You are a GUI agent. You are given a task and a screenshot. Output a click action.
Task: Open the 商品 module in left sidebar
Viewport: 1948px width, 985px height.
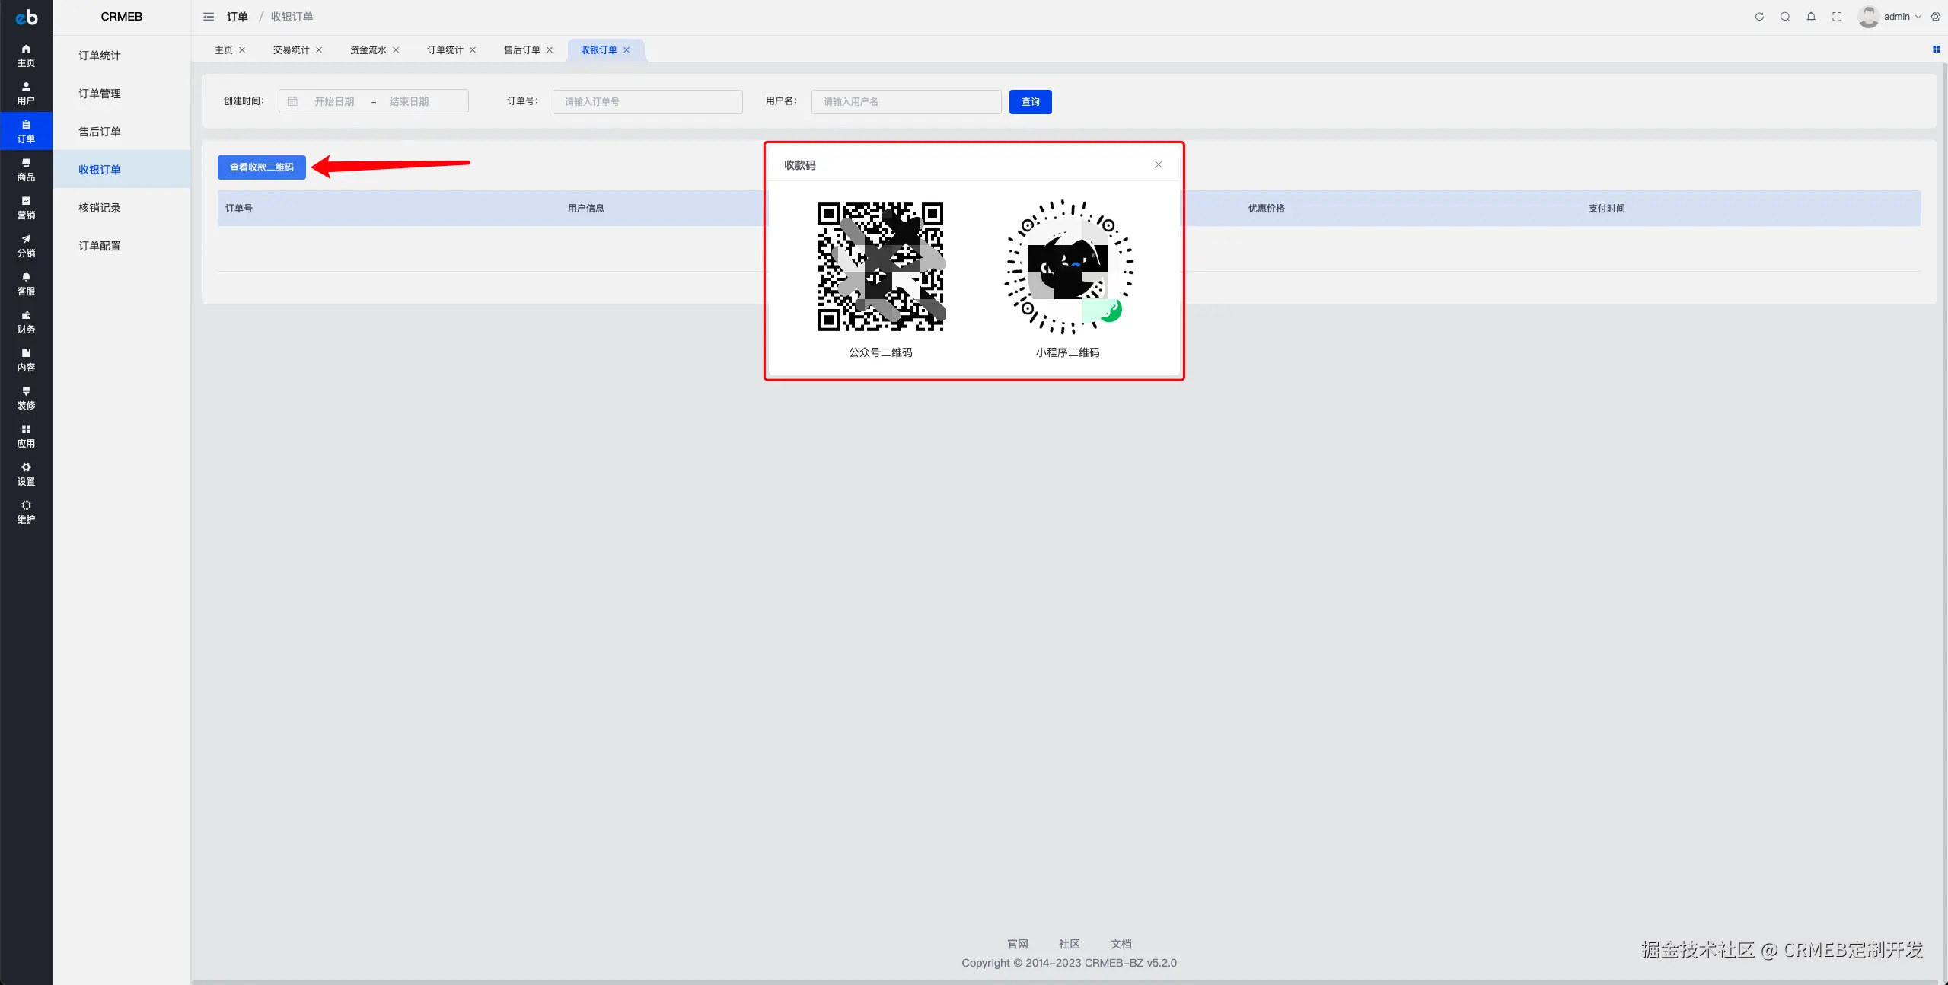click(26, 170)
